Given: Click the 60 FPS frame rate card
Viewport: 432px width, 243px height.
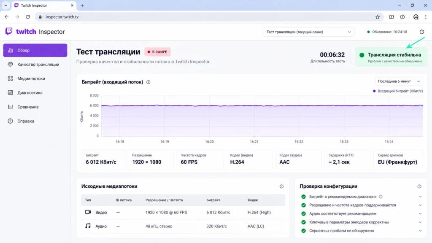Looking at the screenshot, I should pyautogui.click(x=200, y=159).
